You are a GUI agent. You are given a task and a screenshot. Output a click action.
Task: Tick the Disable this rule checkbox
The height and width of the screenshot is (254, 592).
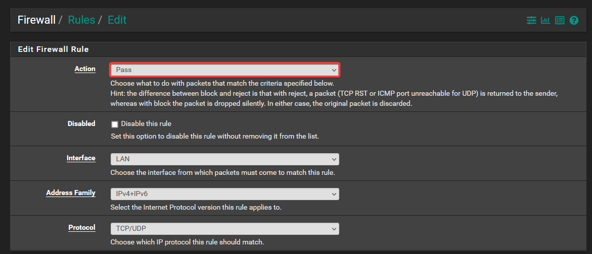click(x=115, y=124)
